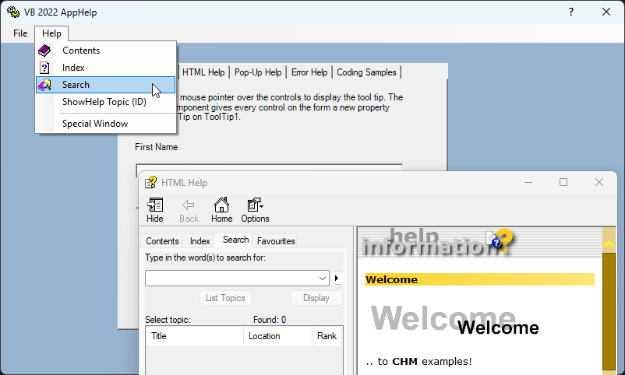Open the File menu
The width and height of the screenshot is (625, 375).
click(20, 33)
